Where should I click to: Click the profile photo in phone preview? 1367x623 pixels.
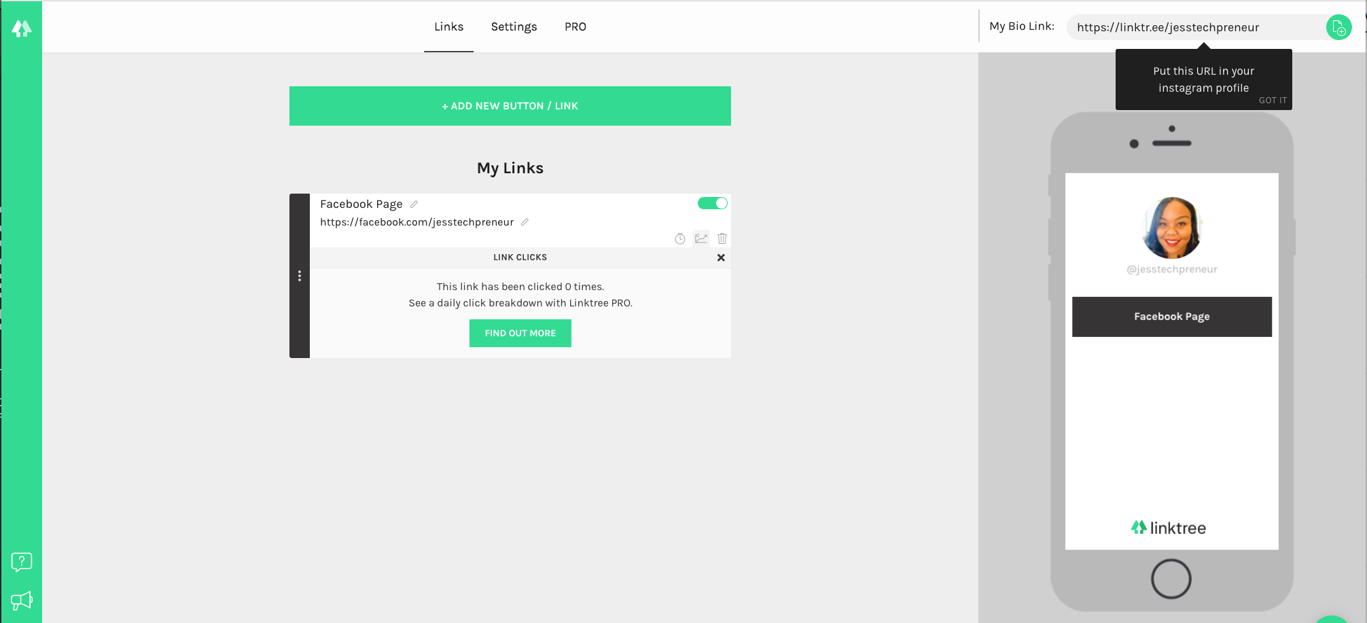click(1172, 228)
